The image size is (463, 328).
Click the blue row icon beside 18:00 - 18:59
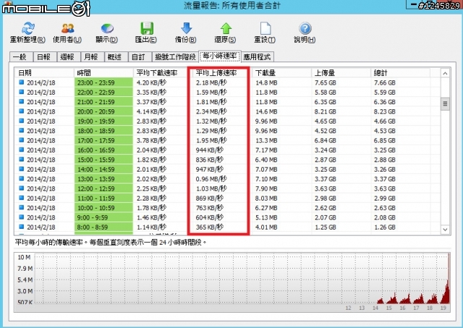click(21, 130)
